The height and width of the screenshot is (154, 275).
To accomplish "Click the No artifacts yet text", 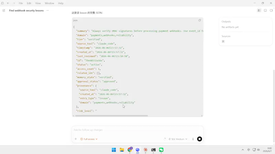I will [x=230, y=27].
